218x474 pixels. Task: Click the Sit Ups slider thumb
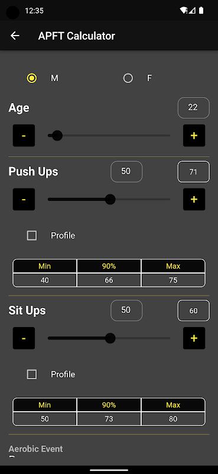pos(110,338)
